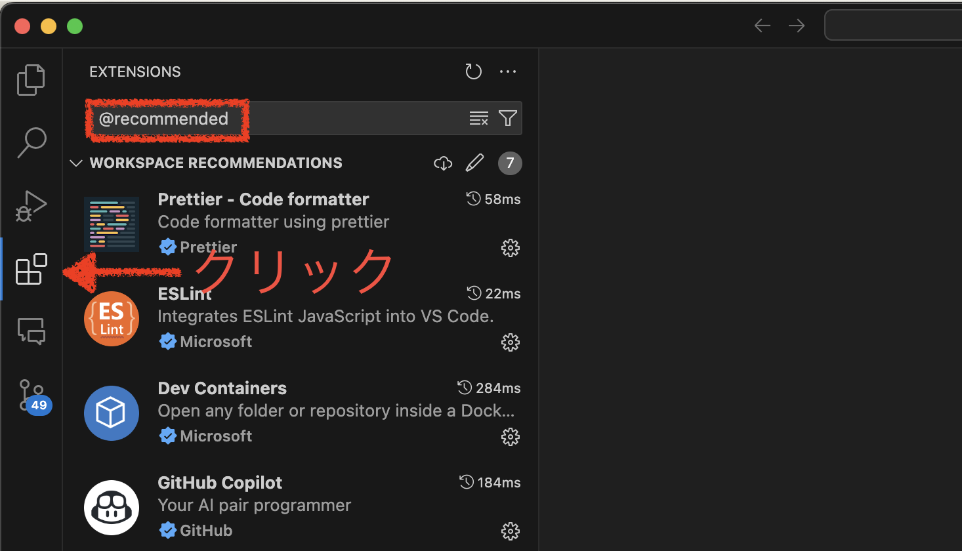Select the Prettier - Code formatter extension
The width and height of the screenshot is (962, 551).
click(301, 223)
